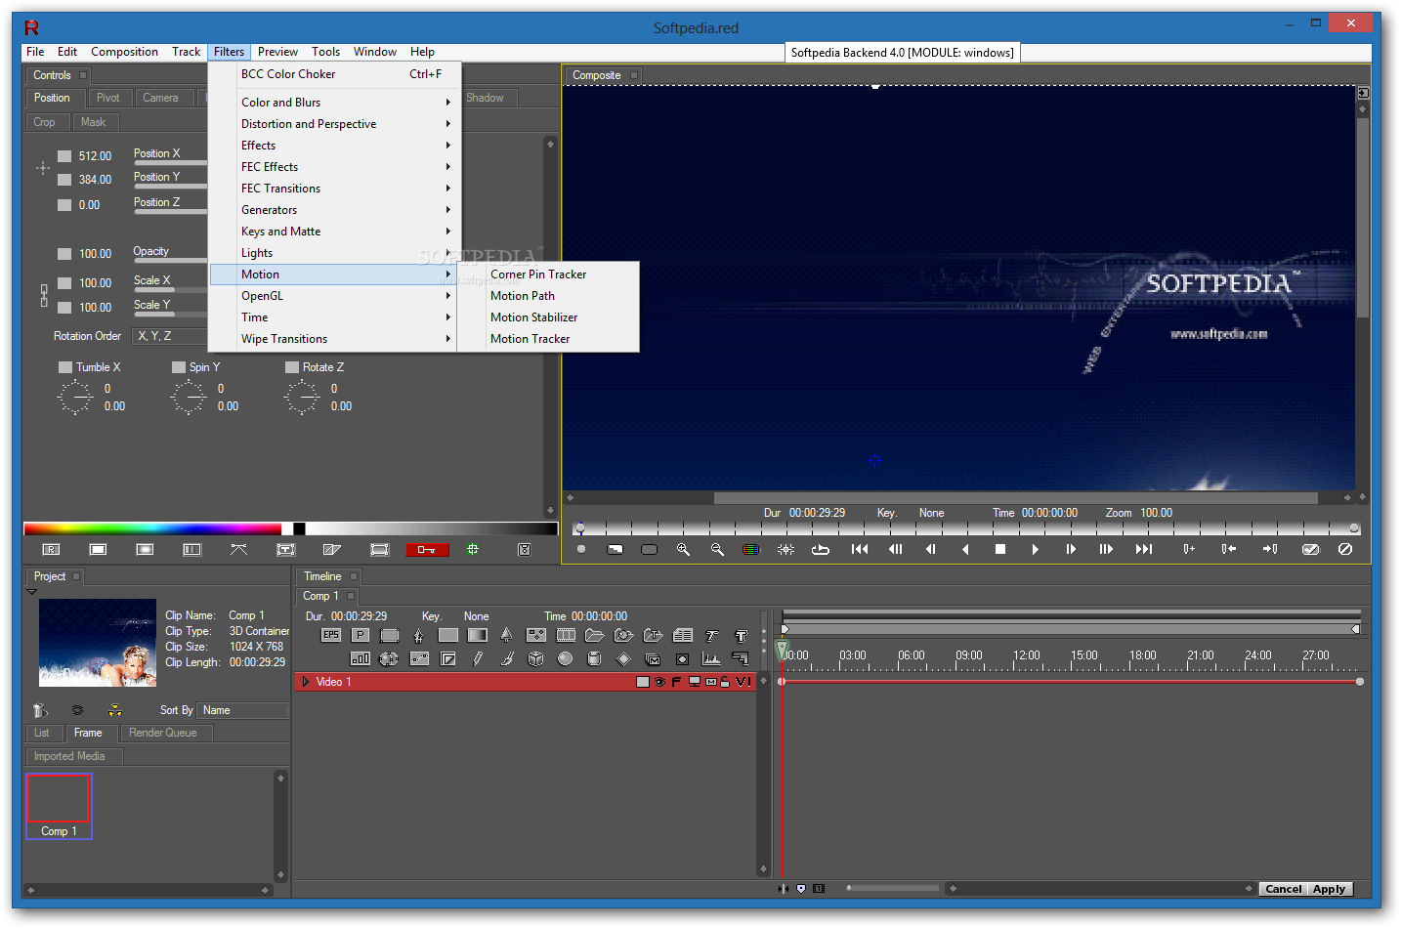
Task: Toggle the Rotate Z checkbox
Action: point(292,367)
